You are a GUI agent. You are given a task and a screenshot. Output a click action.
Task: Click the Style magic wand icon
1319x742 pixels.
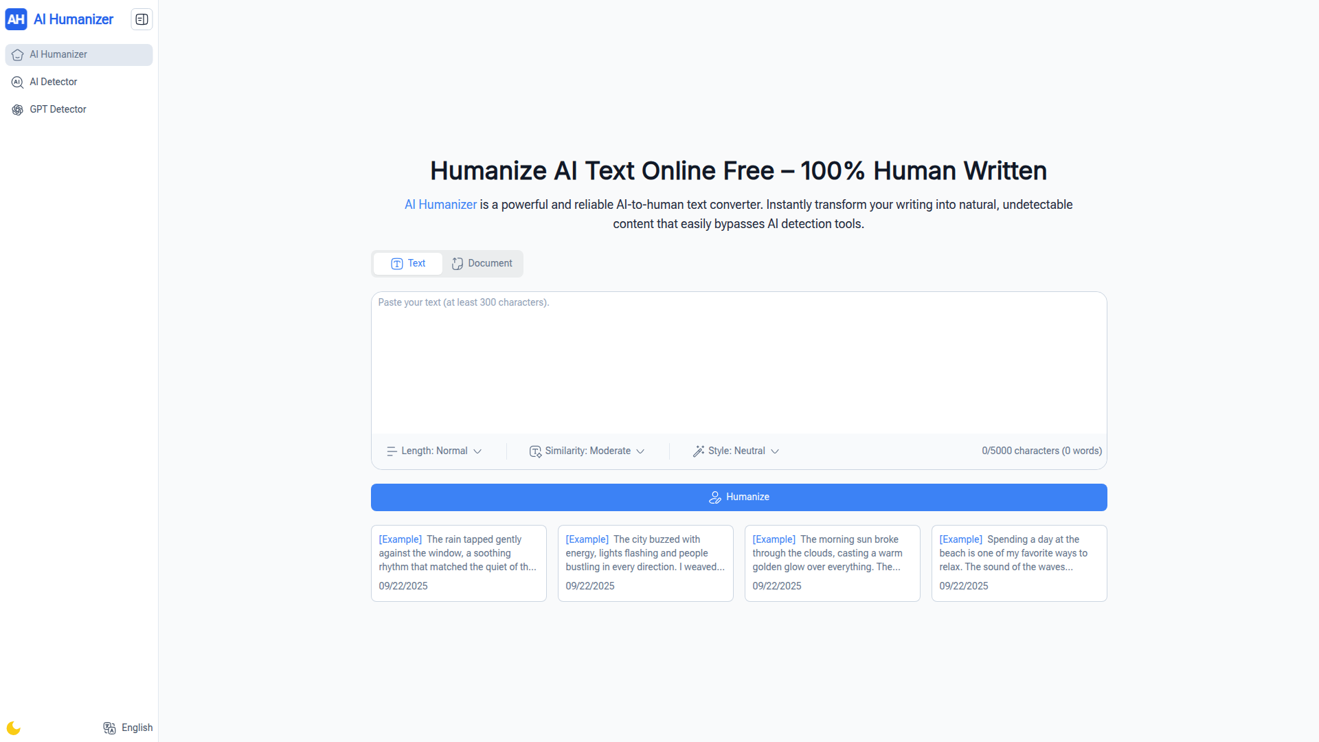(699, 451)
